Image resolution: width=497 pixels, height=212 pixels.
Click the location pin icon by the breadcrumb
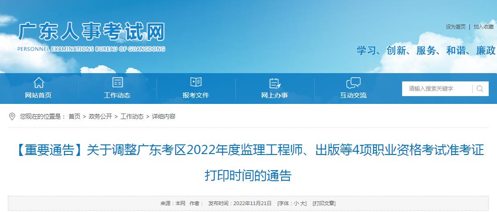tap(12, 116)
